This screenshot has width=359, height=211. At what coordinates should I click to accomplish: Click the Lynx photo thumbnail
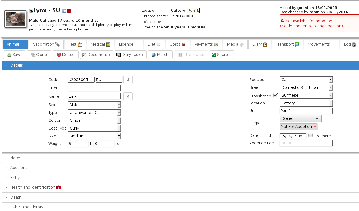pyautogui.click(x=15, y=19)
